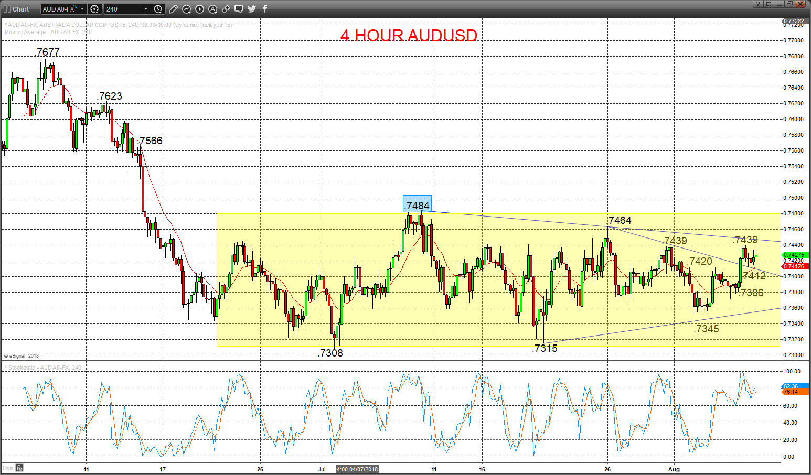Click the Moving Average study label
811x475 pixels.
coord(48,32)
